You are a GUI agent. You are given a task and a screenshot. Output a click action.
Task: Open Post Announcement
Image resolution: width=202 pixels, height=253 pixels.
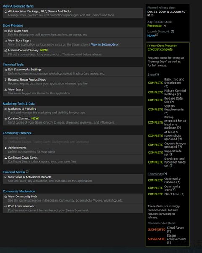click(21, 206)
